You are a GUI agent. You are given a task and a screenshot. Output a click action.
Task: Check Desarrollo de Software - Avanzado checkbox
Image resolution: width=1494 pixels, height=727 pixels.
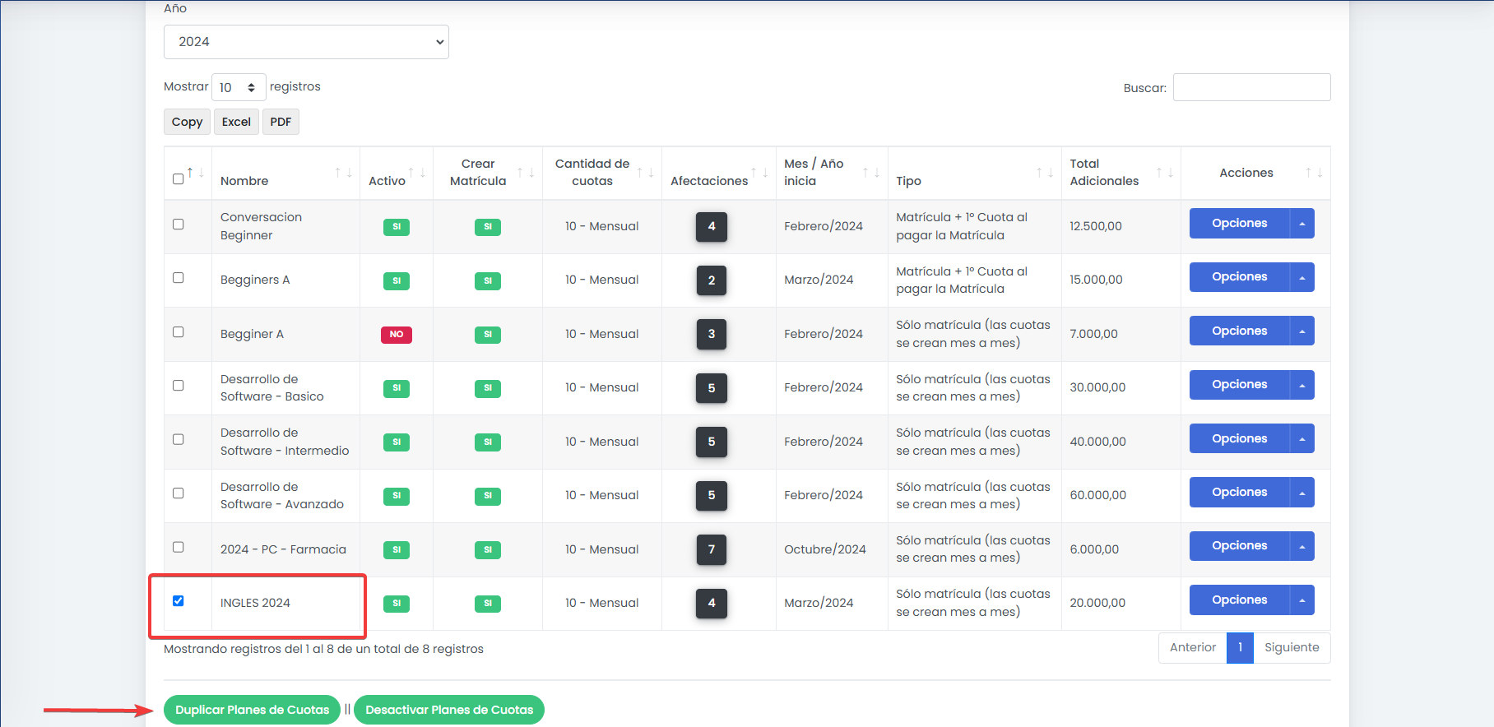click(x=178, y=493)
